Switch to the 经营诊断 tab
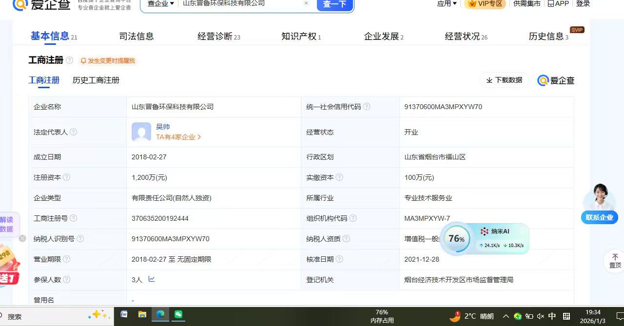 (219, 36)
